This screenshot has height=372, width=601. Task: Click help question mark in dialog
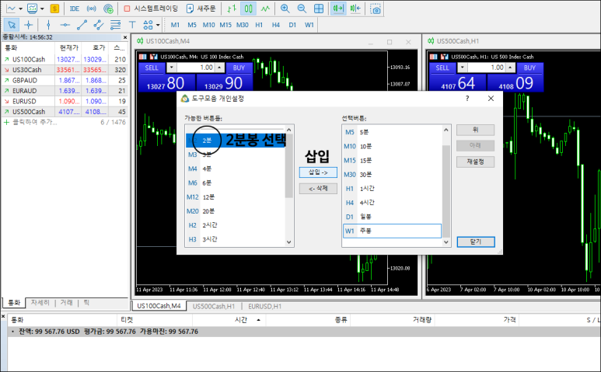coord(466,99)
